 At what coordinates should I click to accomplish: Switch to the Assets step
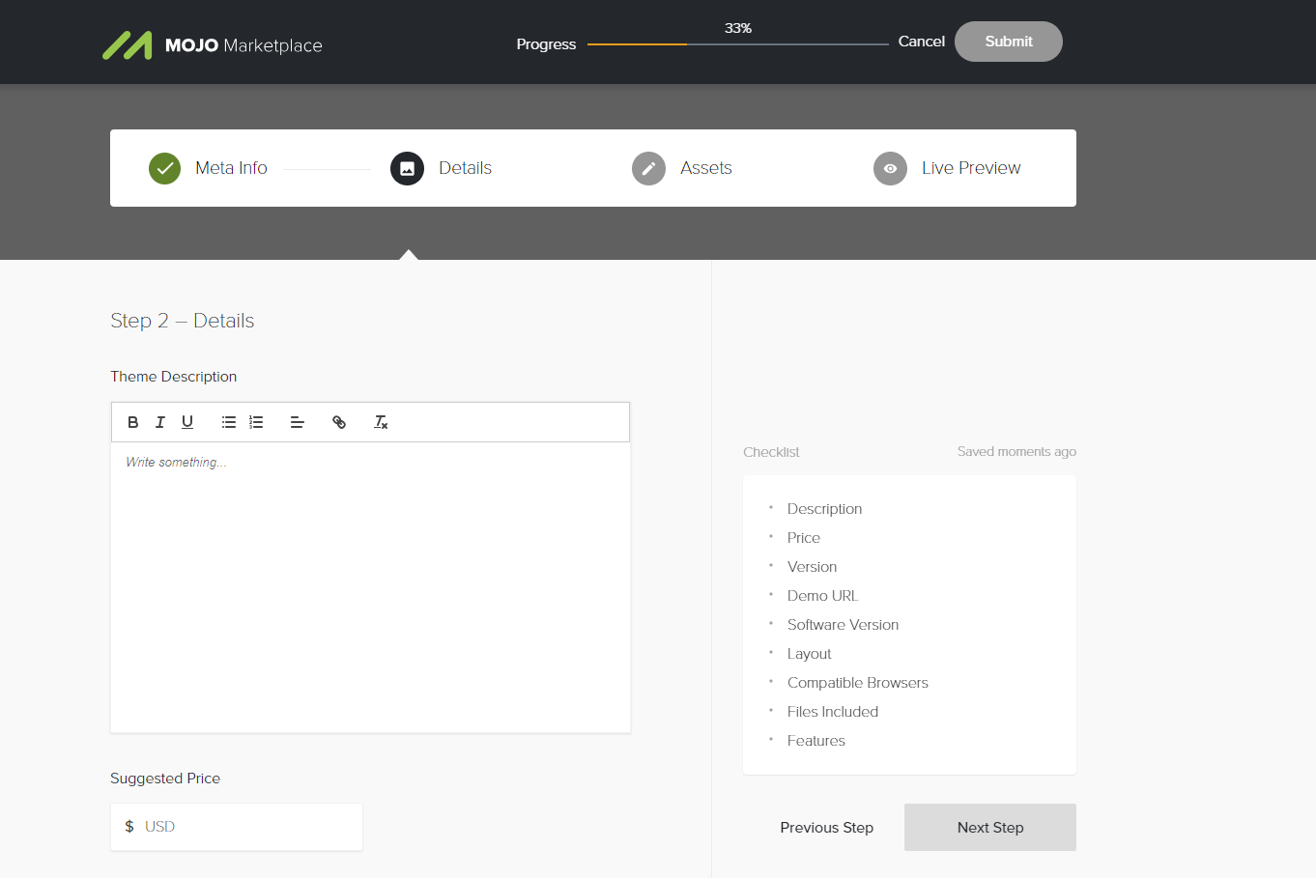705,168
